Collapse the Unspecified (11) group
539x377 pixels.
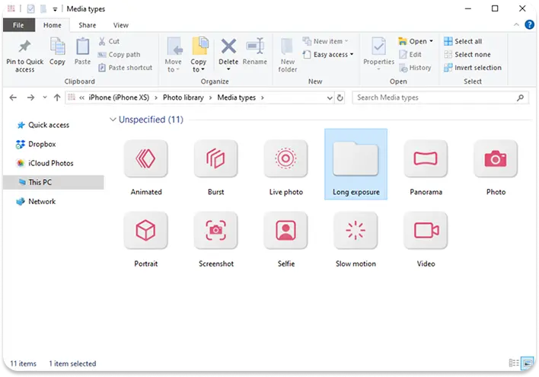point(113,120)
